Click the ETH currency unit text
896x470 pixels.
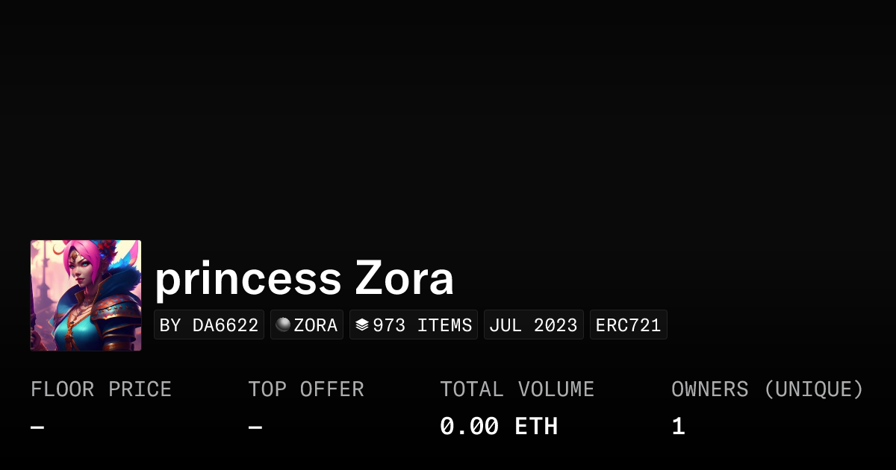coord(536,427)
